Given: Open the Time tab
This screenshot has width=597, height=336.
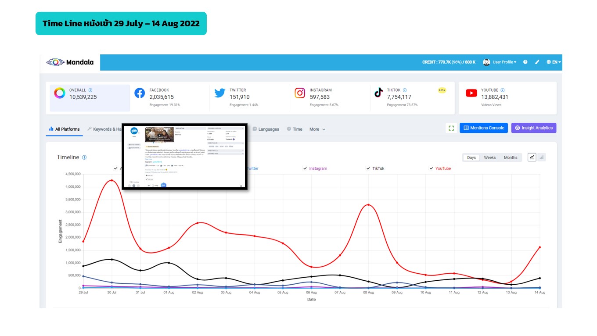Looking at the screenshot, I should pyautogui.click(x=295, y=129).
